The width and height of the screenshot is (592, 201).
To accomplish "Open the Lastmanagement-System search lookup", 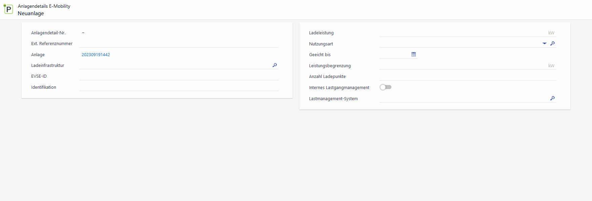I will [x=552, y=98].
